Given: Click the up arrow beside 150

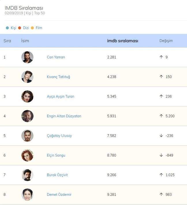Looking at the screenshot, I should (x=161, y=77).
